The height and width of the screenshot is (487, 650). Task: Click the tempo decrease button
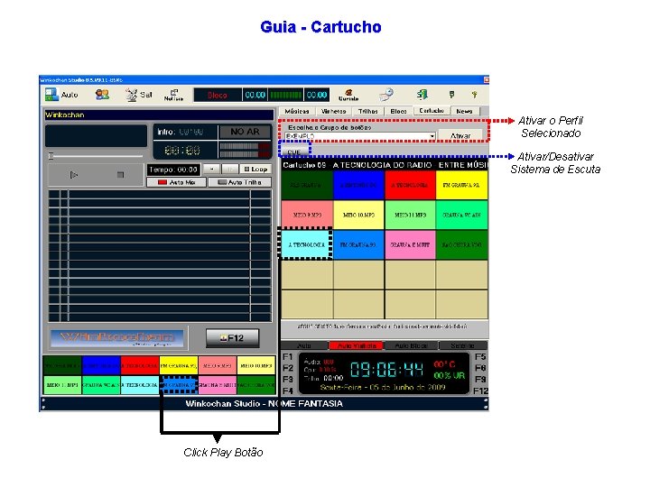tap(211, 169)
